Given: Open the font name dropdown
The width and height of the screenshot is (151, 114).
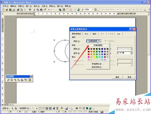Looking at the screenshot, I should (118, 10).
